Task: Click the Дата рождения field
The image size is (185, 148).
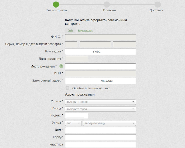Action: (x=77, y=59)
